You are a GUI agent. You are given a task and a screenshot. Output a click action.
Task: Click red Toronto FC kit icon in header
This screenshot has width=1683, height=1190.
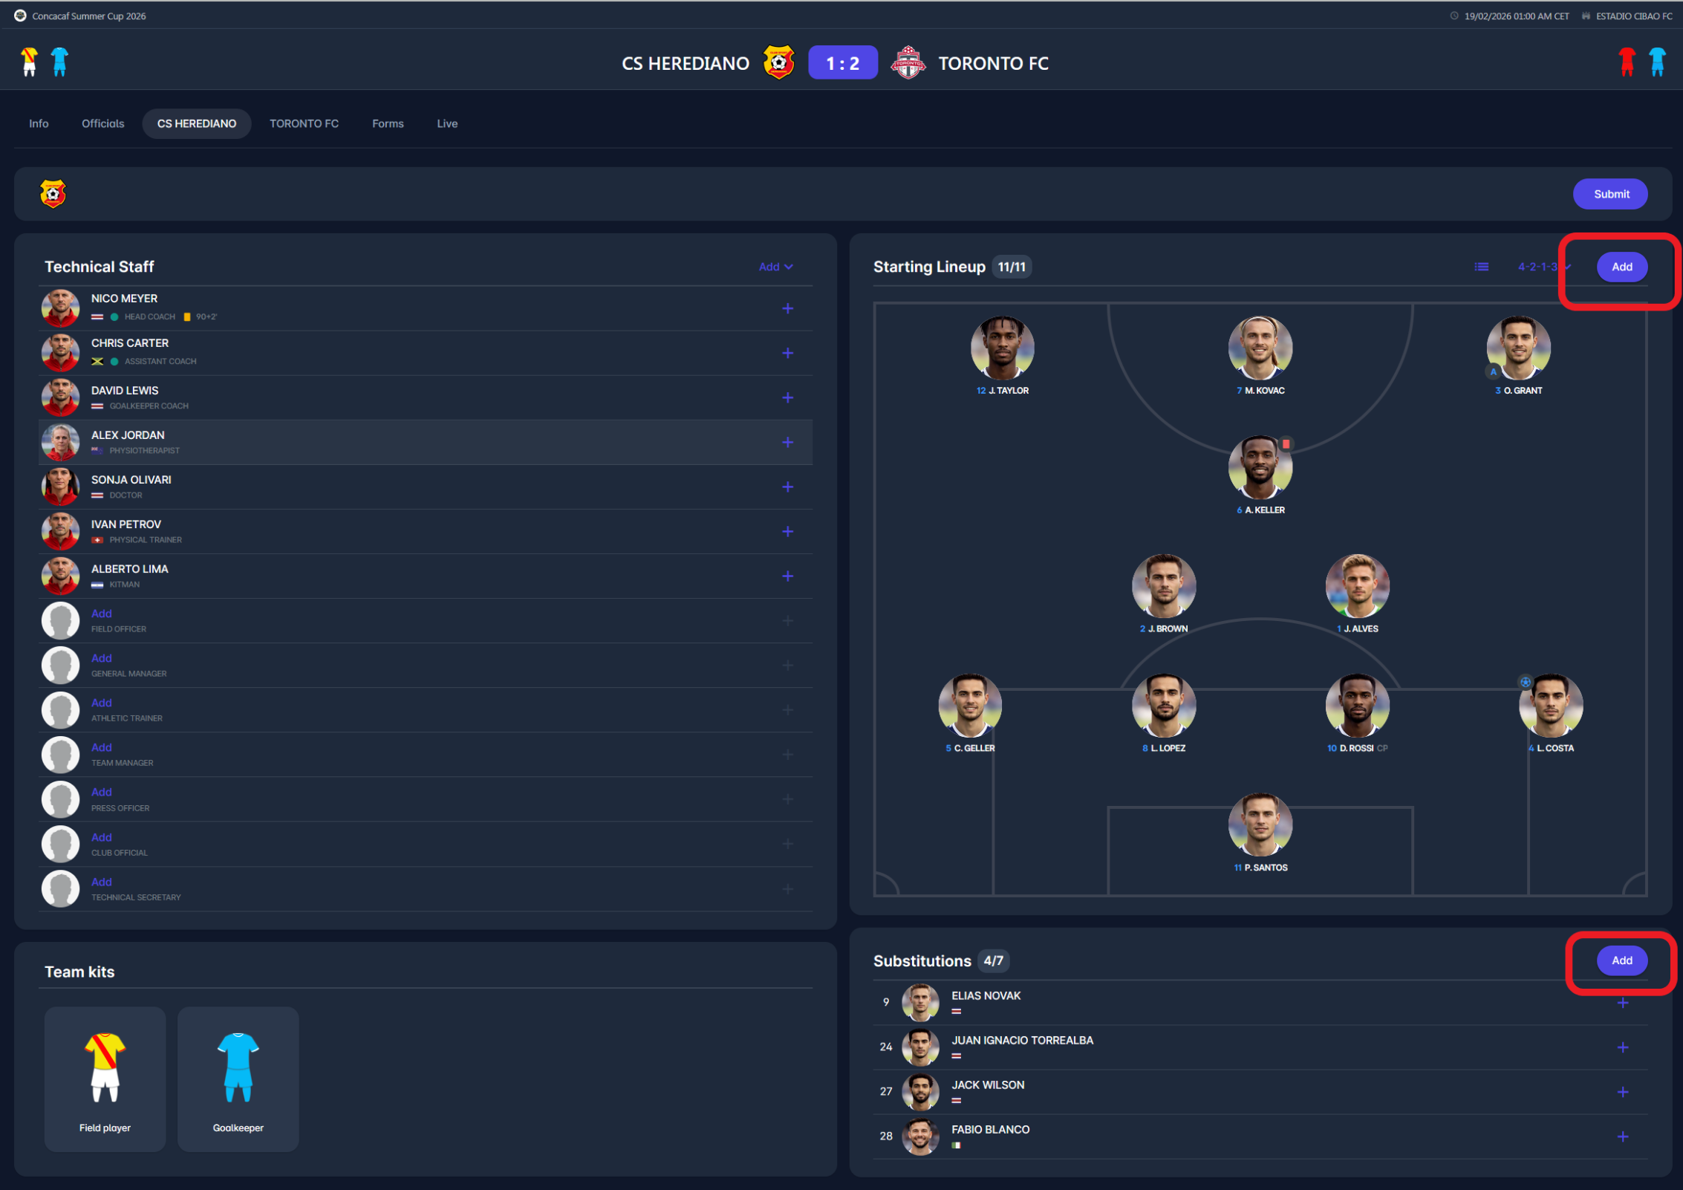click(1627, 62)
